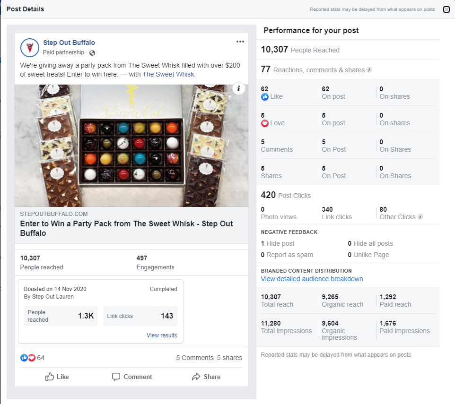Click the 9,604 Organic impressions stat
The image size is (455, 404).
[x=340, y=330]
